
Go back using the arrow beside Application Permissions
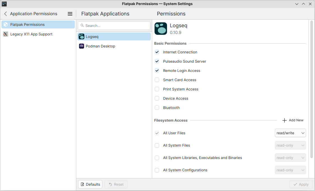pyautogui.click(x=5, y=14)
